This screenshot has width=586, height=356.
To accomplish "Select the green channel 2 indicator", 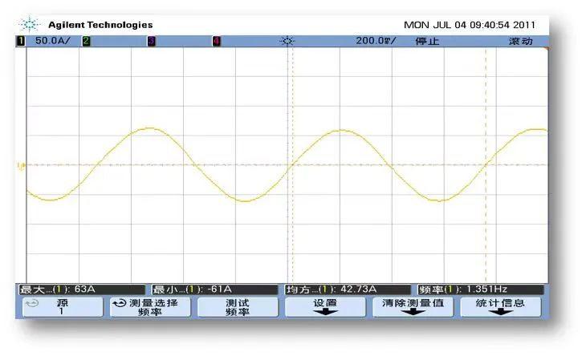I will click(87, 41).
